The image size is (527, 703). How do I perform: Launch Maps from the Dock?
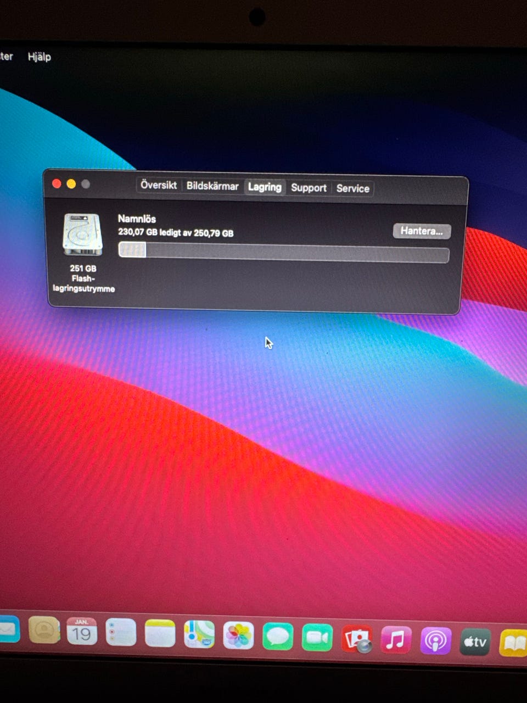tap(199, 634)
